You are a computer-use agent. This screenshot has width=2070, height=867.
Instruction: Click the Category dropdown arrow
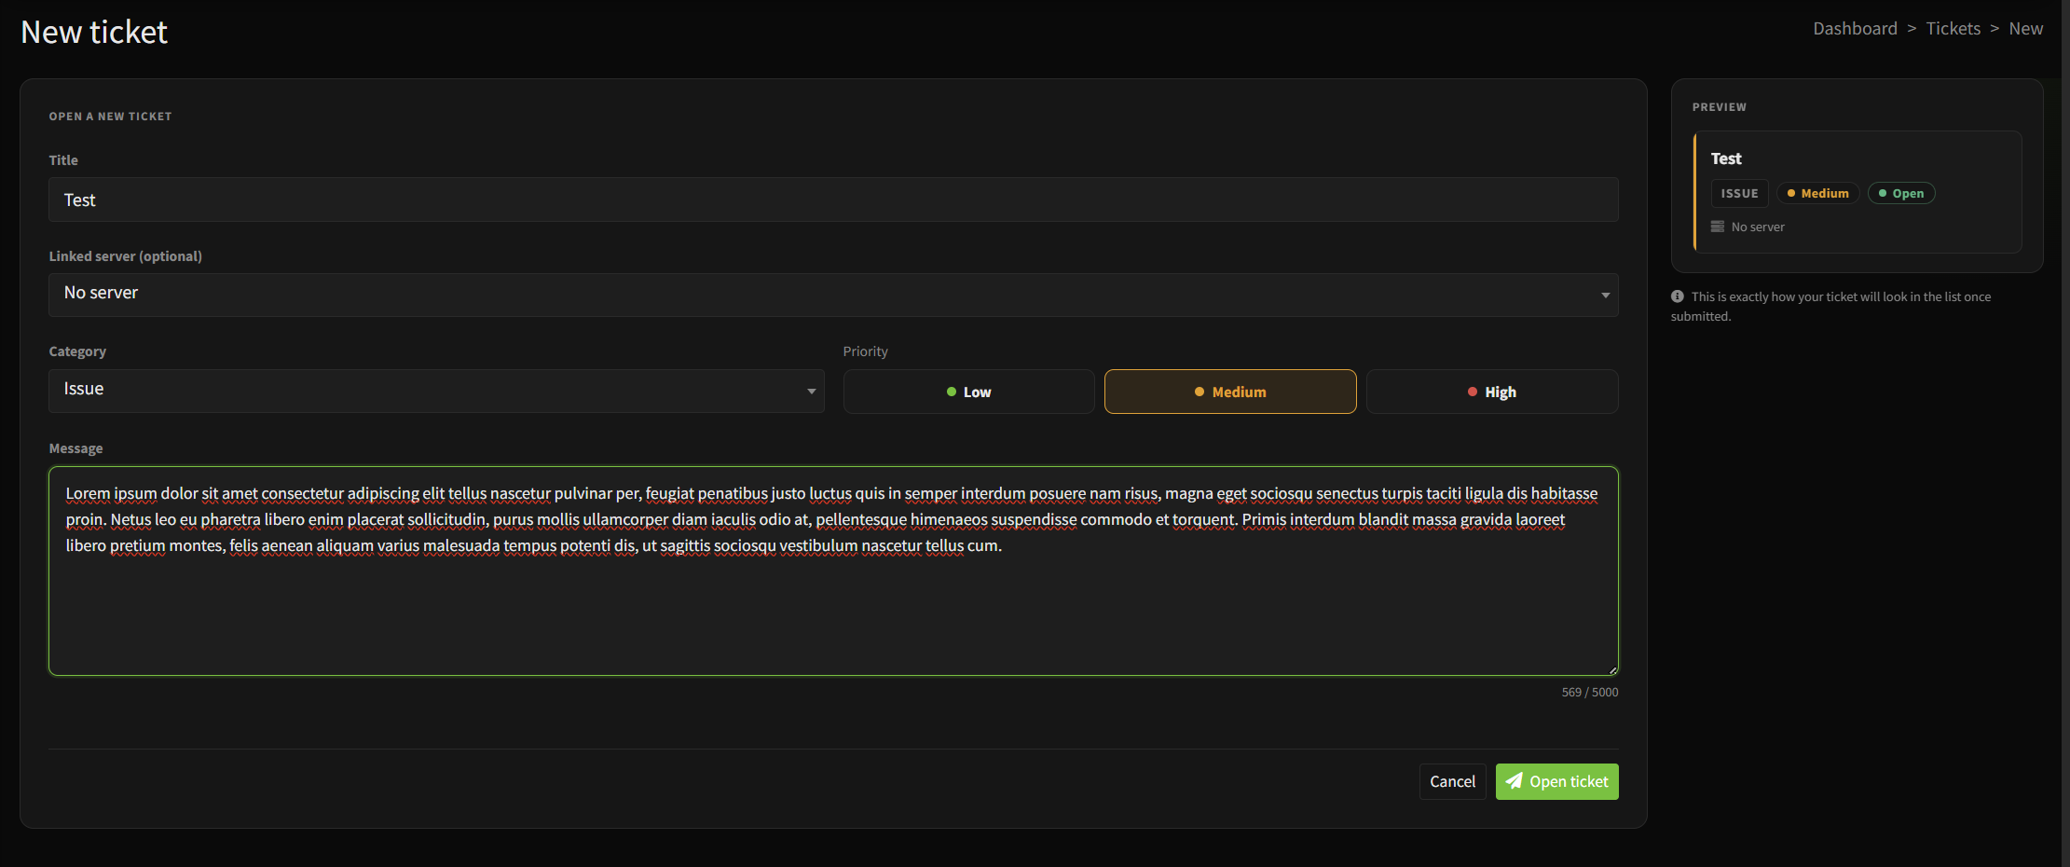811,392
